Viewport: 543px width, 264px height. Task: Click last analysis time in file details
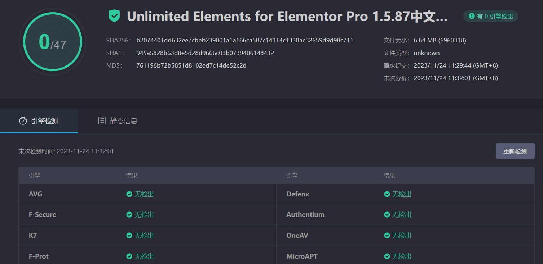[x=456, y=78]
